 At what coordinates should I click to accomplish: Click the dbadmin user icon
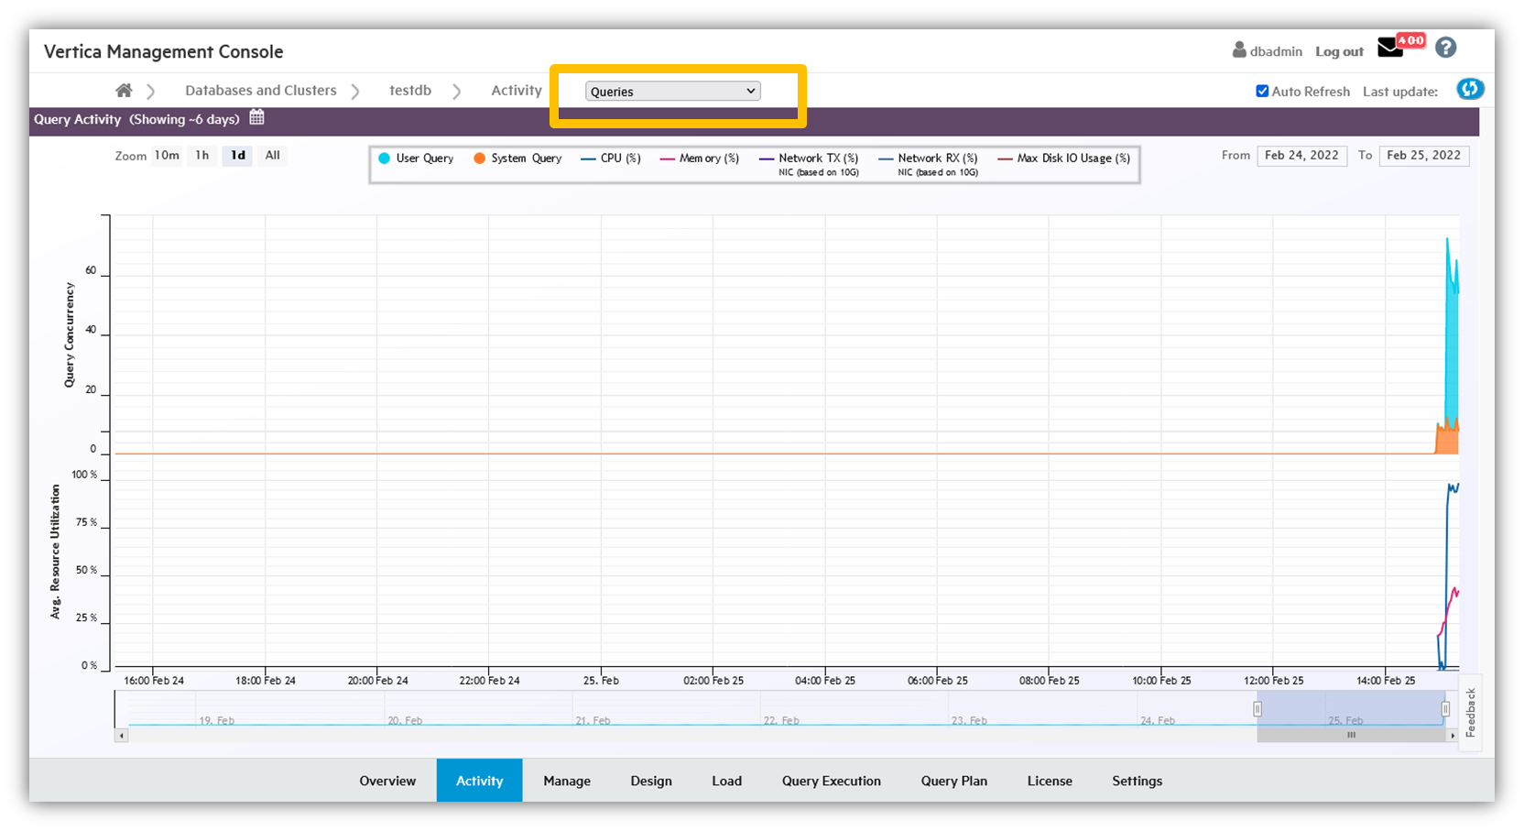[x=1239, y=49]
